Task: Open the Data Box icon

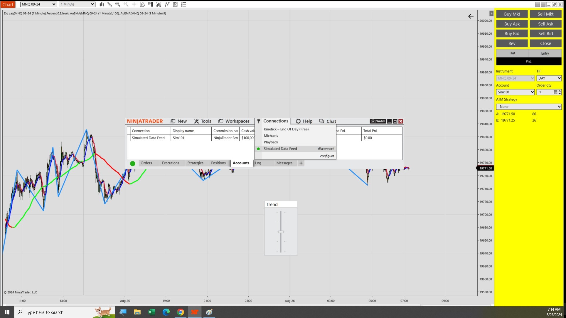Action: (x=142, y=4)
